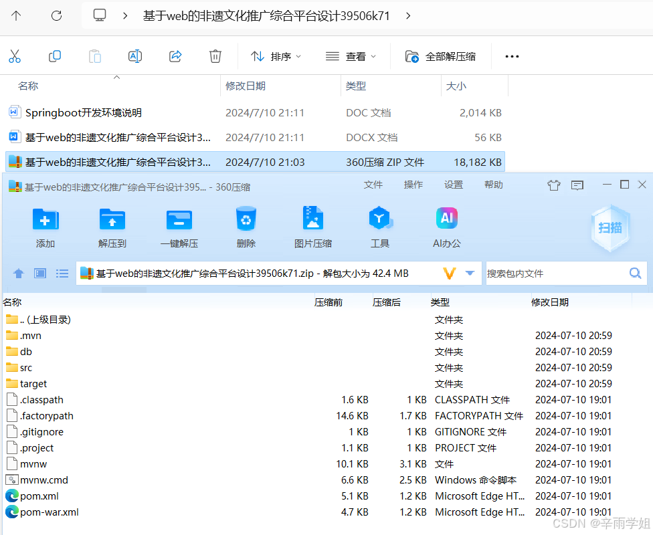Expand the chevron after the folder path
The height and width of the screenshot is (535, 653).
(x=408, y=16)
